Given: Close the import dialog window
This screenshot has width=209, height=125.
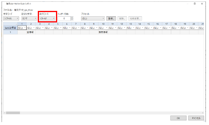Looking at the screenshot, I should (x=202, y=3).
